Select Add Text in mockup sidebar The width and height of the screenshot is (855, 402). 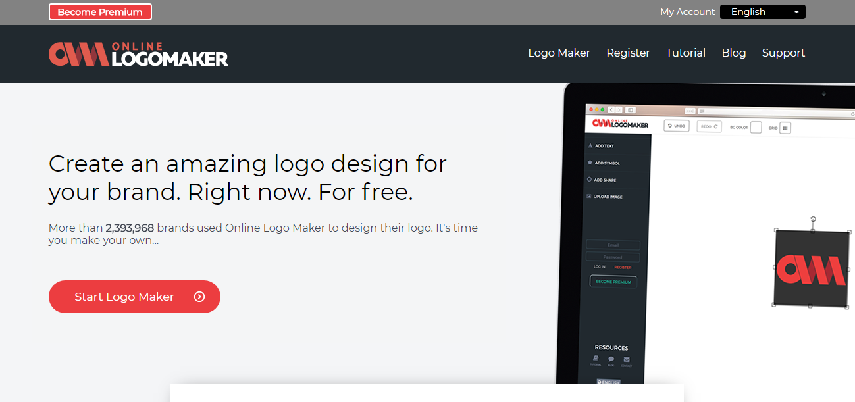[x=601, y=146]
